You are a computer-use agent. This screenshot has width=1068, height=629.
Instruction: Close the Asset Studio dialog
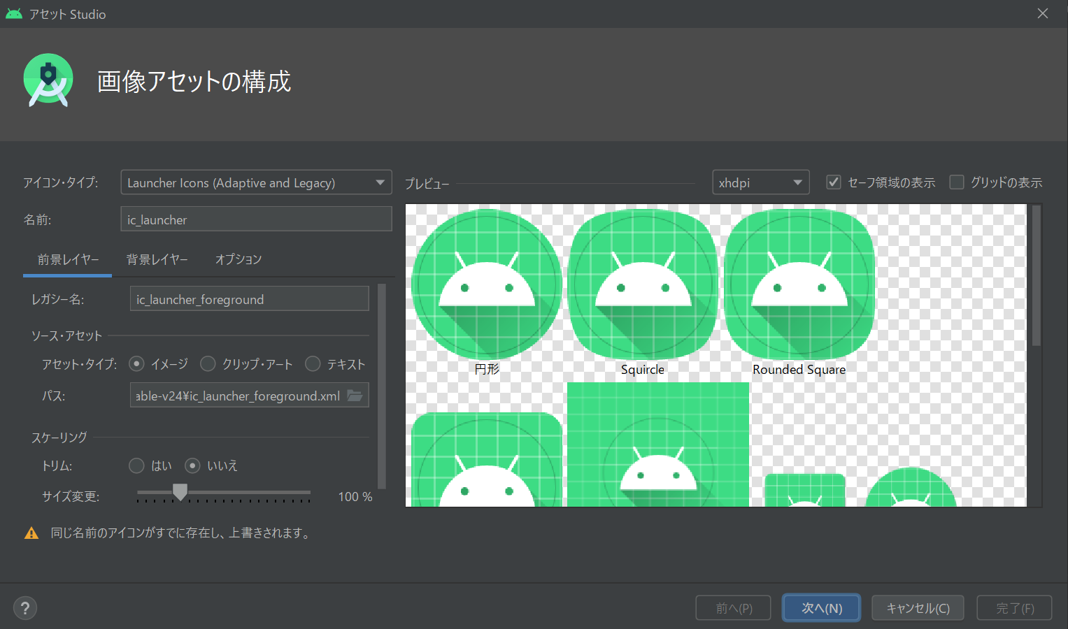click(x=1043, y=14)
